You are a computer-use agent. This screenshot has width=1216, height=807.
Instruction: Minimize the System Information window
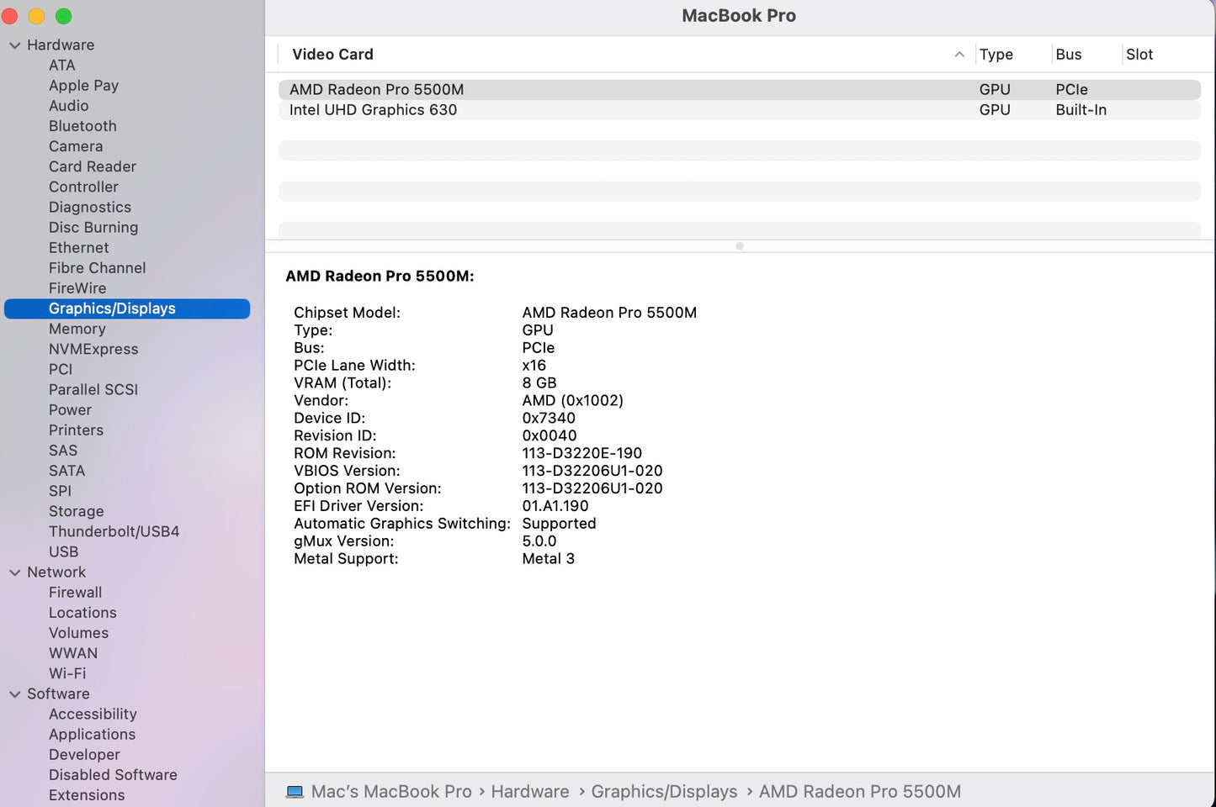[36, 15]
